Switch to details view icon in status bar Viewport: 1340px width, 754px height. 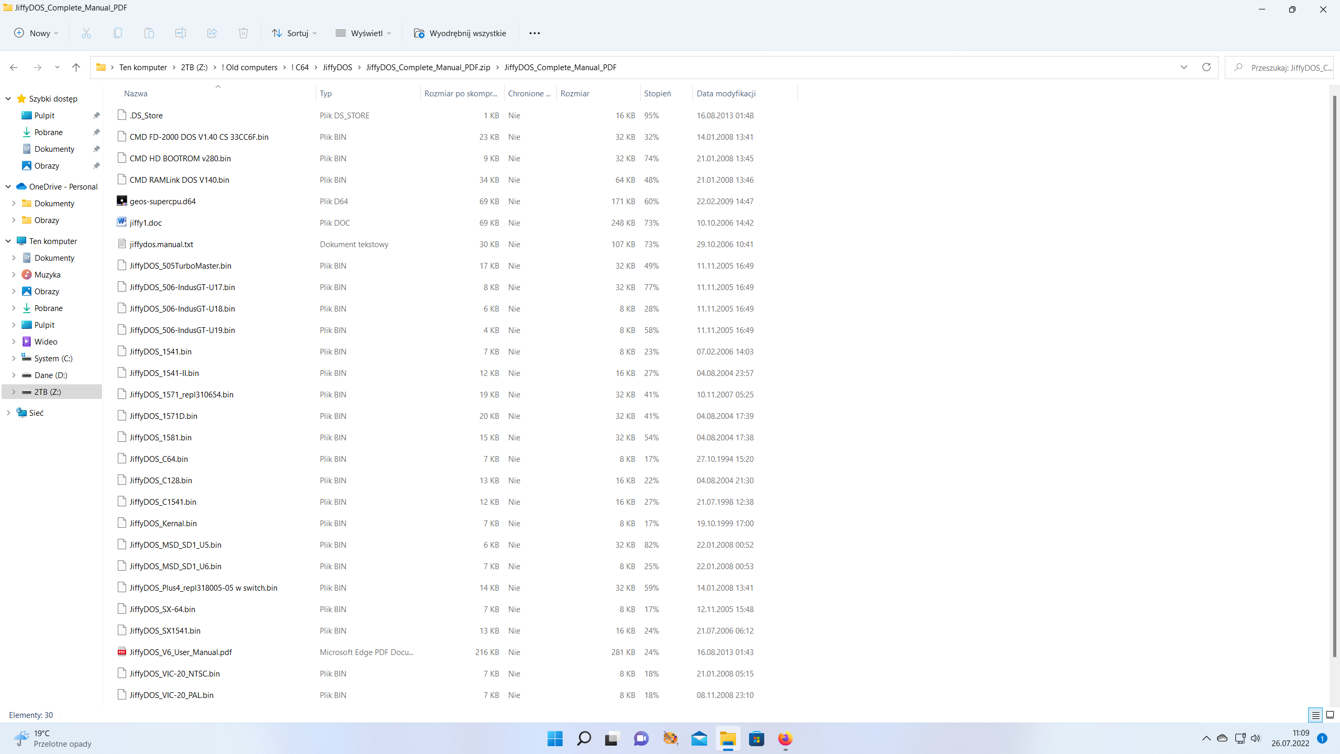click(1316, 715)
